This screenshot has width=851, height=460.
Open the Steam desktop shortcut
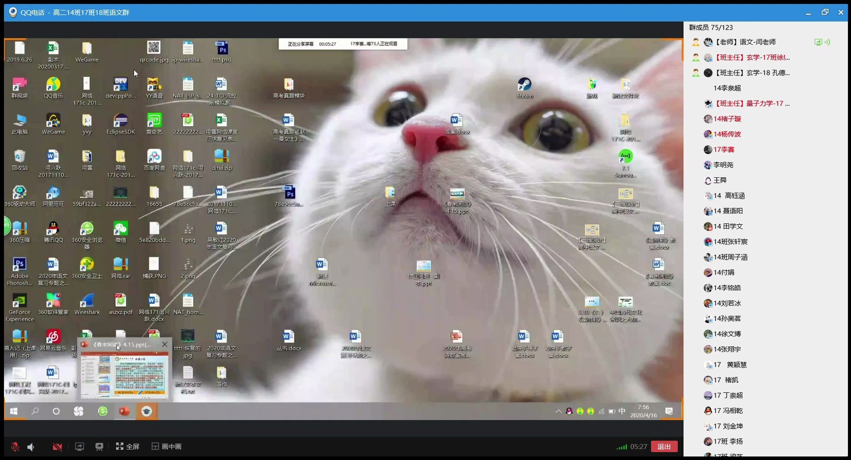point(524,88)
